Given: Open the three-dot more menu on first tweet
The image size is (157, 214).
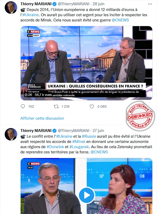Looking at the screenshot, I should click(x=150, y=4).
